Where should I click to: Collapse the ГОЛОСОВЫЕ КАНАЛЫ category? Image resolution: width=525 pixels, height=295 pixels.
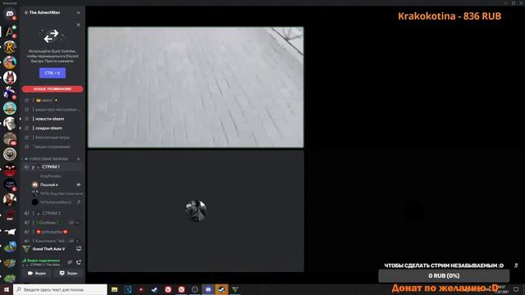click(x=47, y=159)
